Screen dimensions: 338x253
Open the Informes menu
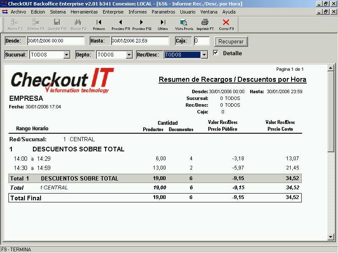click(x=138, y=12)
